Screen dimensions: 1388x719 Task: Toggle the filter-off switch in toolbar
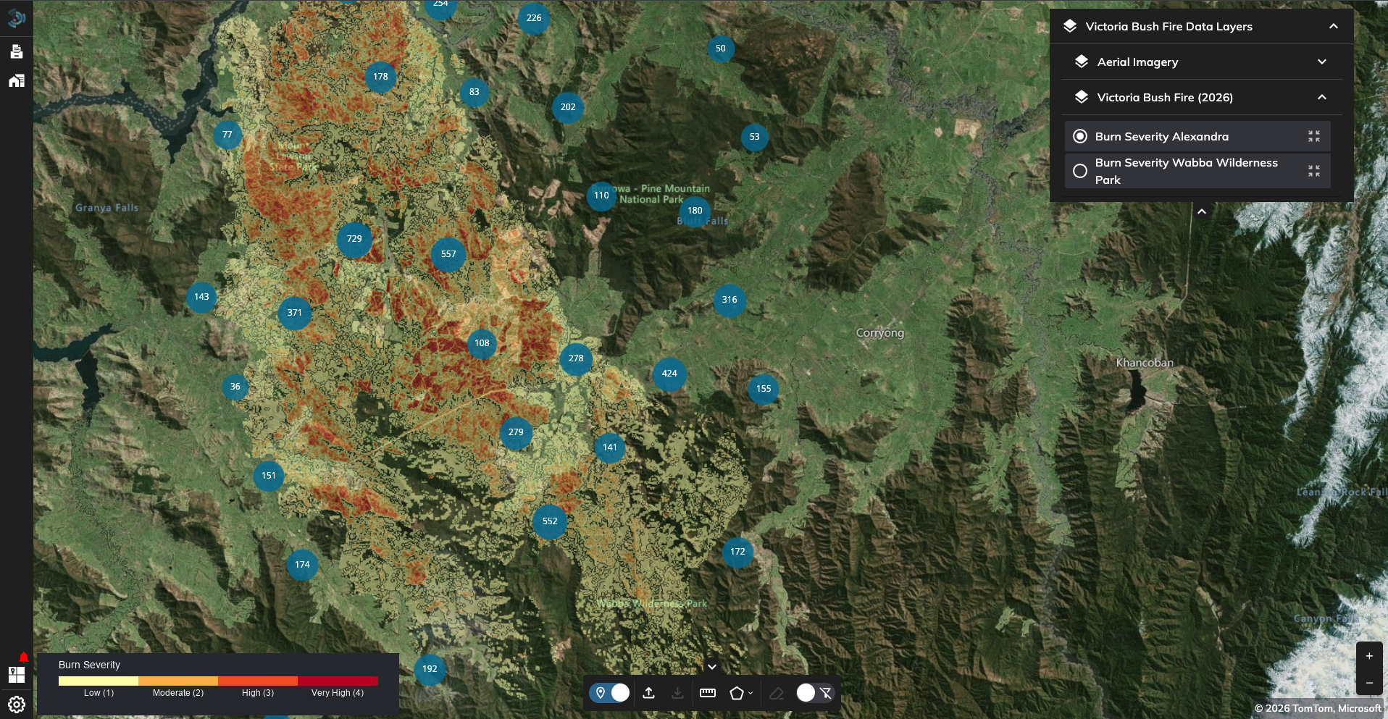point(816,693)
